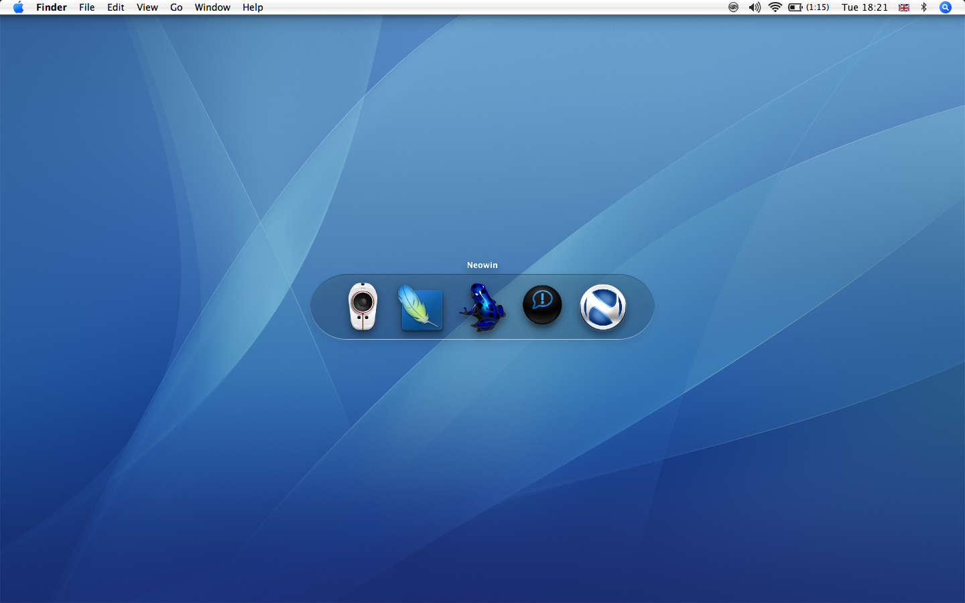Click the black chat-bubble exclamation icon
Viewport: 965px width, 603px height.
[542, 305]
